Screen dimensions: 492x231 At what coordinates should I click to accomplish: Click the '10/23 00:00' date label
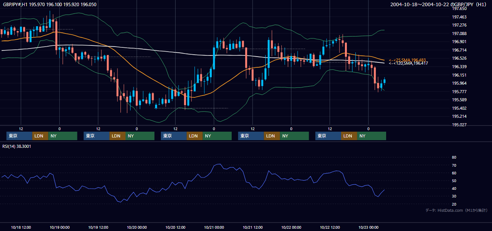[368, 227]
